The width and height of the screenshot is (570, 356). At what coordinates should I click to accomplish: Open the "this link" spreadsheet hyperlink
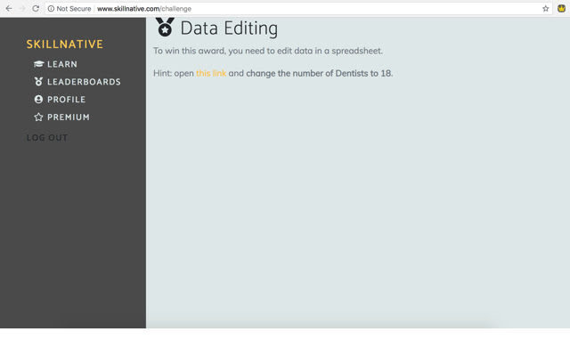point(211,73)
